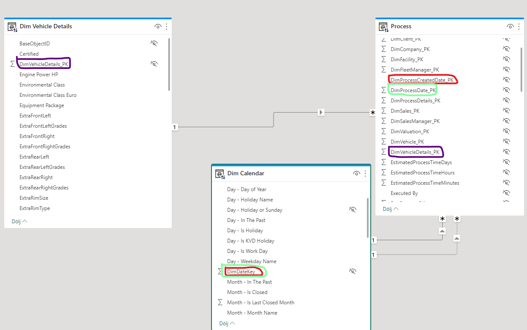The height and width of the screenshot is (330, 527).
Task: Select ExtraRimSize field
Action: [x=34, y=198]
